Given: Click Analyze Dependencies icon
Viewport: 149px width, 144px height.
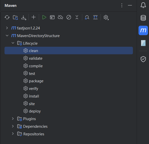Looking at the screenshot, I should 87,17.
